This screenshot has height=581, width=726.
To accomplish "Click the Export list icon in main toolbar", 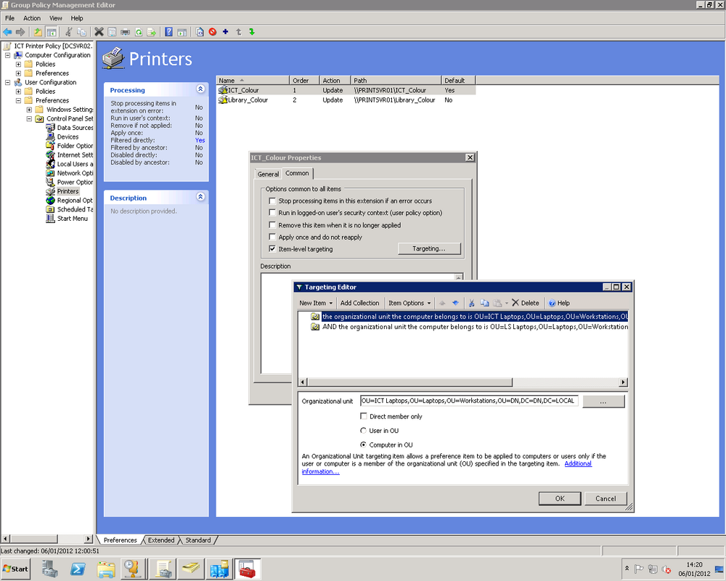I will coord(152,32).
